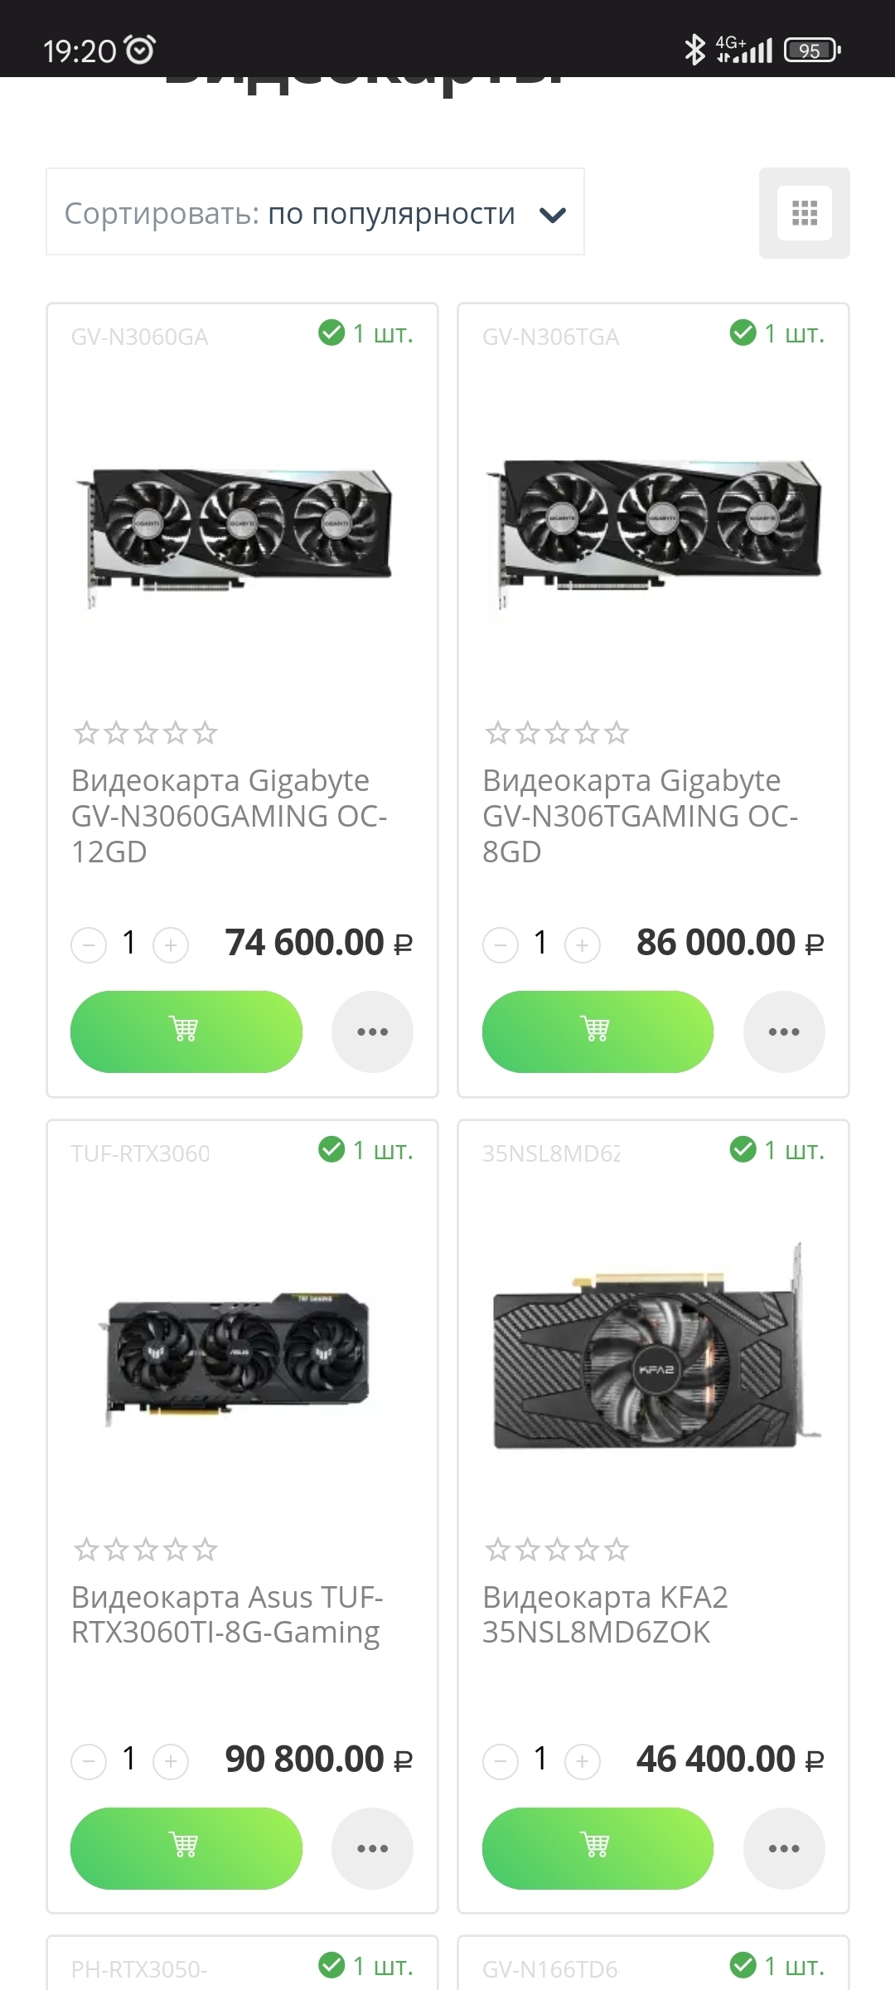This screenshot has height=1990, width=895.
Task: Open Видеокарта Gigabyte GV-N3060GAMING OC-12GD product link
Action: [x=229, y=816]
